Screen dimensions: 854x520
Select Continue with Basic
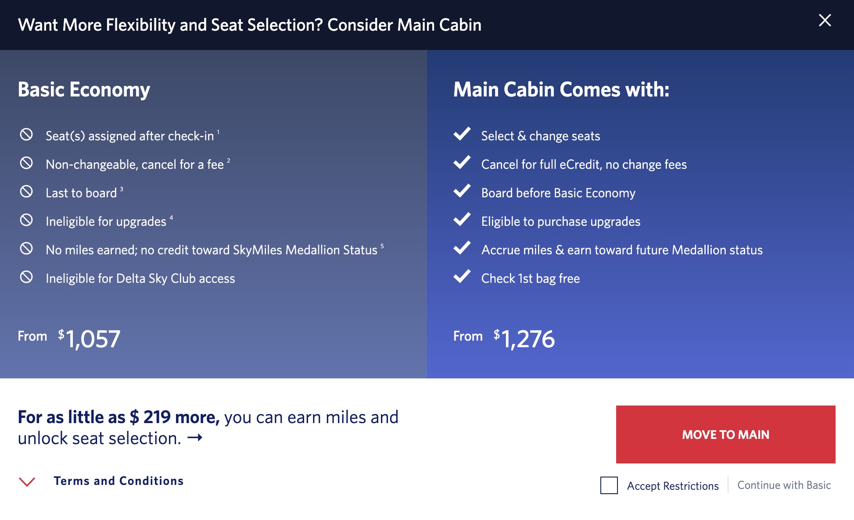tap(784, 485)
